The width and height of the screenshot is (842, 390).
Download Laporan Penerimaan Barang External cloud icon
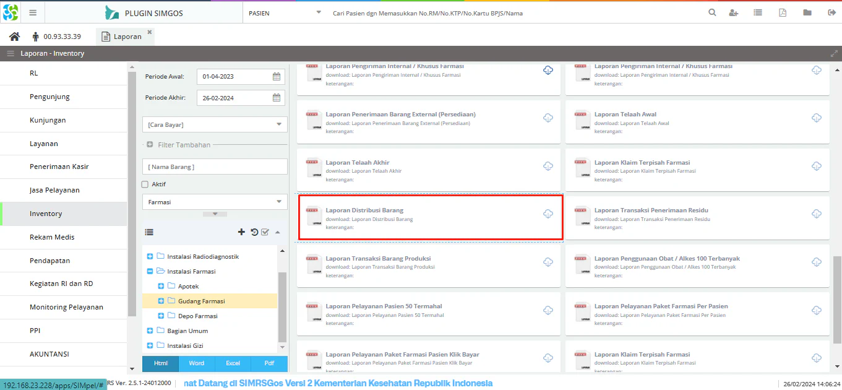click(548, 118)
